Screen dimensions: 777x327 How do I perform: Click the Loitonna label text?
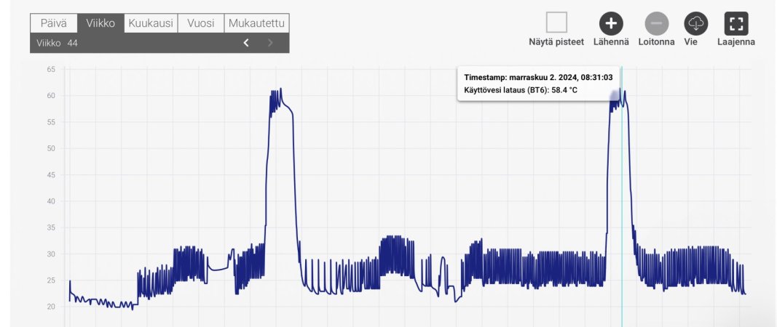pos(657,42)
